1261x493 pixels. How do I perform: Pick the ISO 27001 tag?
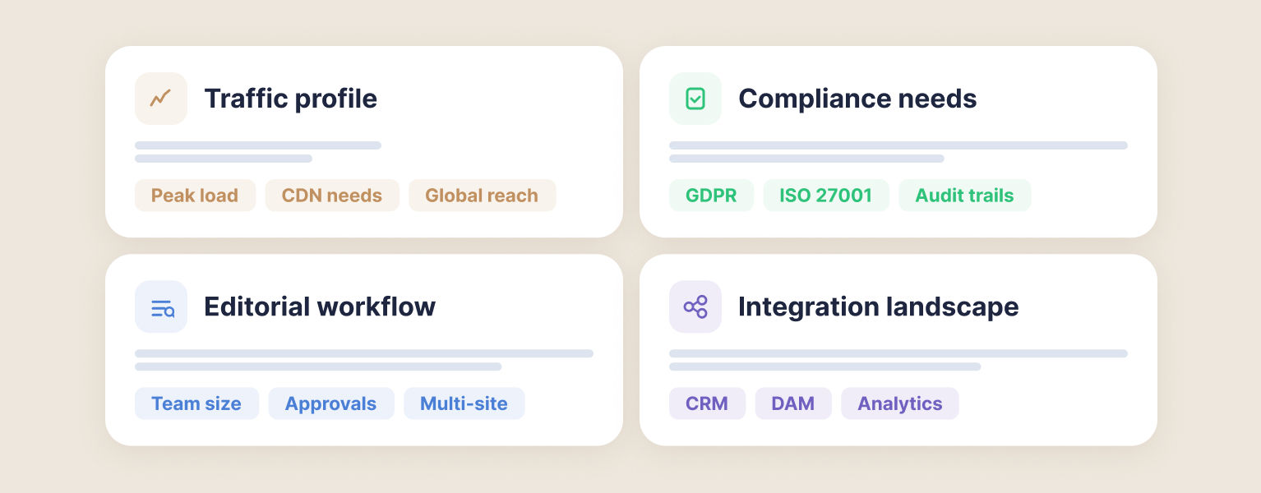[825, 196]
